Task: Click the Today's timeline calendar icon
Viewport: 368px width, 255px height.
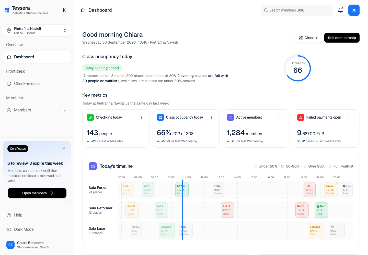Action: (93, 166)
